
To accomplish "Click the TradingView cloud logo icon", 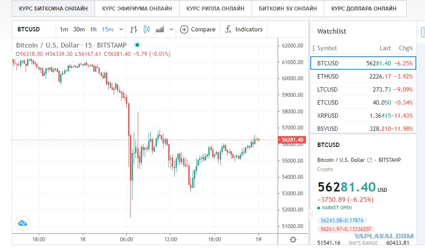I will tap(22, 223).
